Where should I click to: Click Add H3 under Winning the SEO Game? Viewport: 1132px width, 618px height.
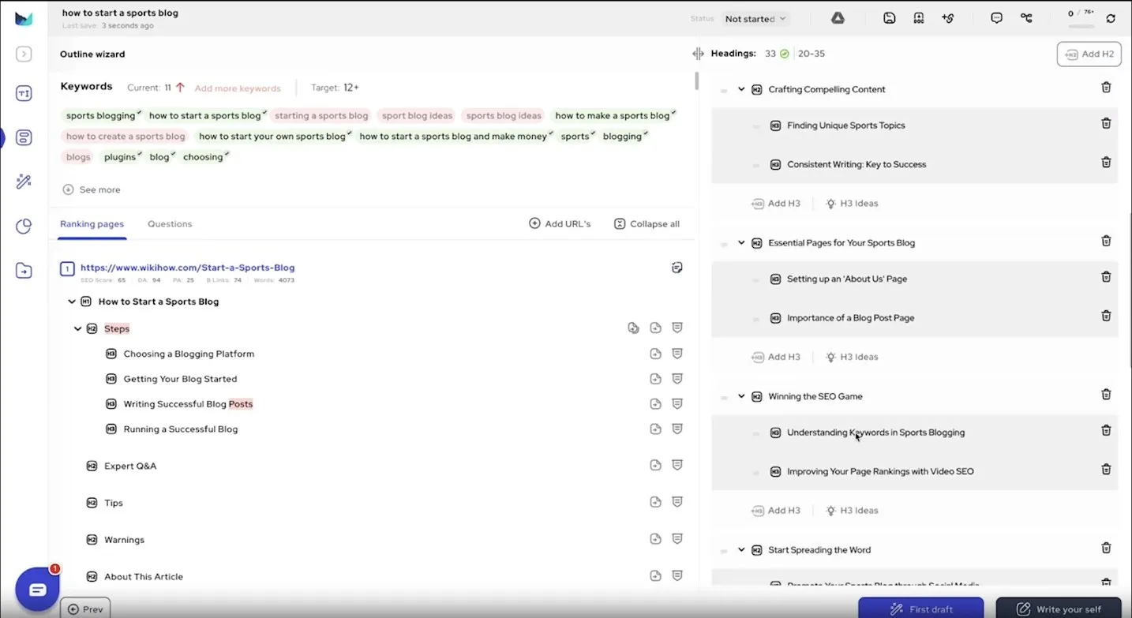coord(776,511)
